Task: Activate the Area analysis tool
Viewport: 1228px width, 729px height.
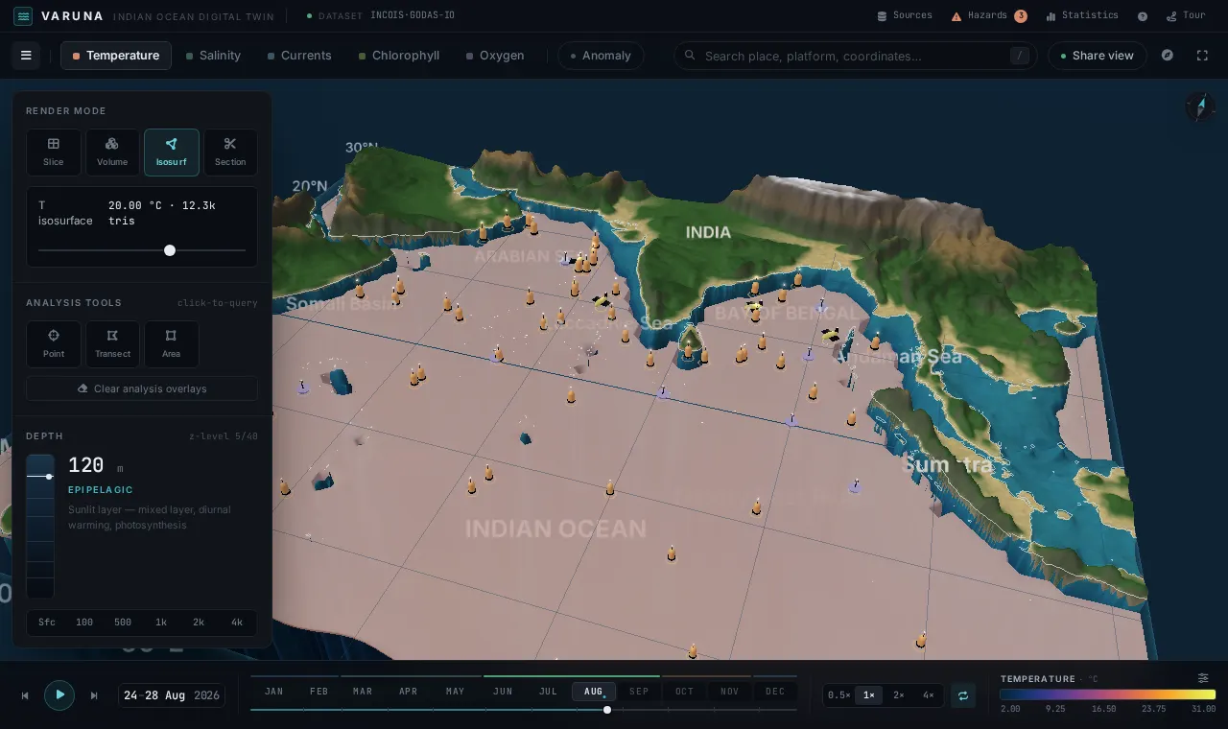Action: (x=171, y=343)
